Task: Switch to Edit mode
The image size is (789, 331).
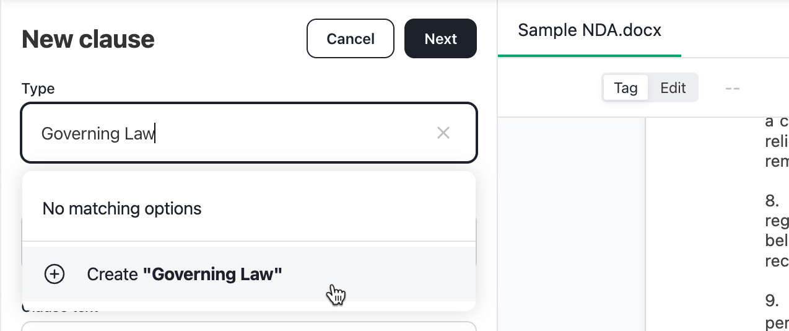Action: coord(673,88)
